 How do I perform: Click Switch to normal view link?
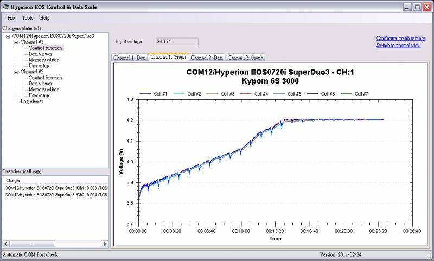point(398,46)
